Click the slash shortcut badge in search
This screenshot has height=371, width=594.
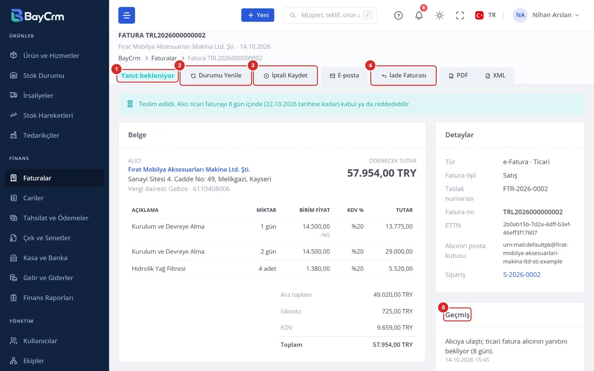pyautogui.click(x=368, y=15)
